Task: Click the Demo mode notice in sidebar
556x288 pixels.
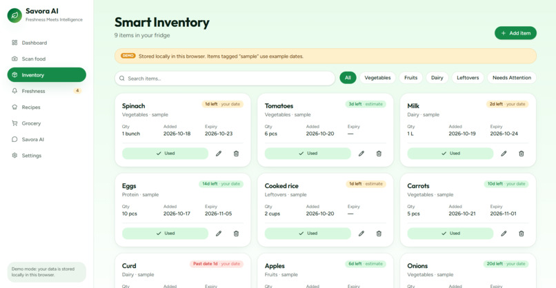Action: [x=46, y=272]
